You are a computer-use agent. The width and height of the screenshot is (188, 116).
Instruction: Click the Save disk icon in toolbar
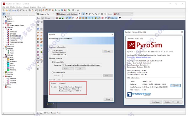click(x=10, y=10)
